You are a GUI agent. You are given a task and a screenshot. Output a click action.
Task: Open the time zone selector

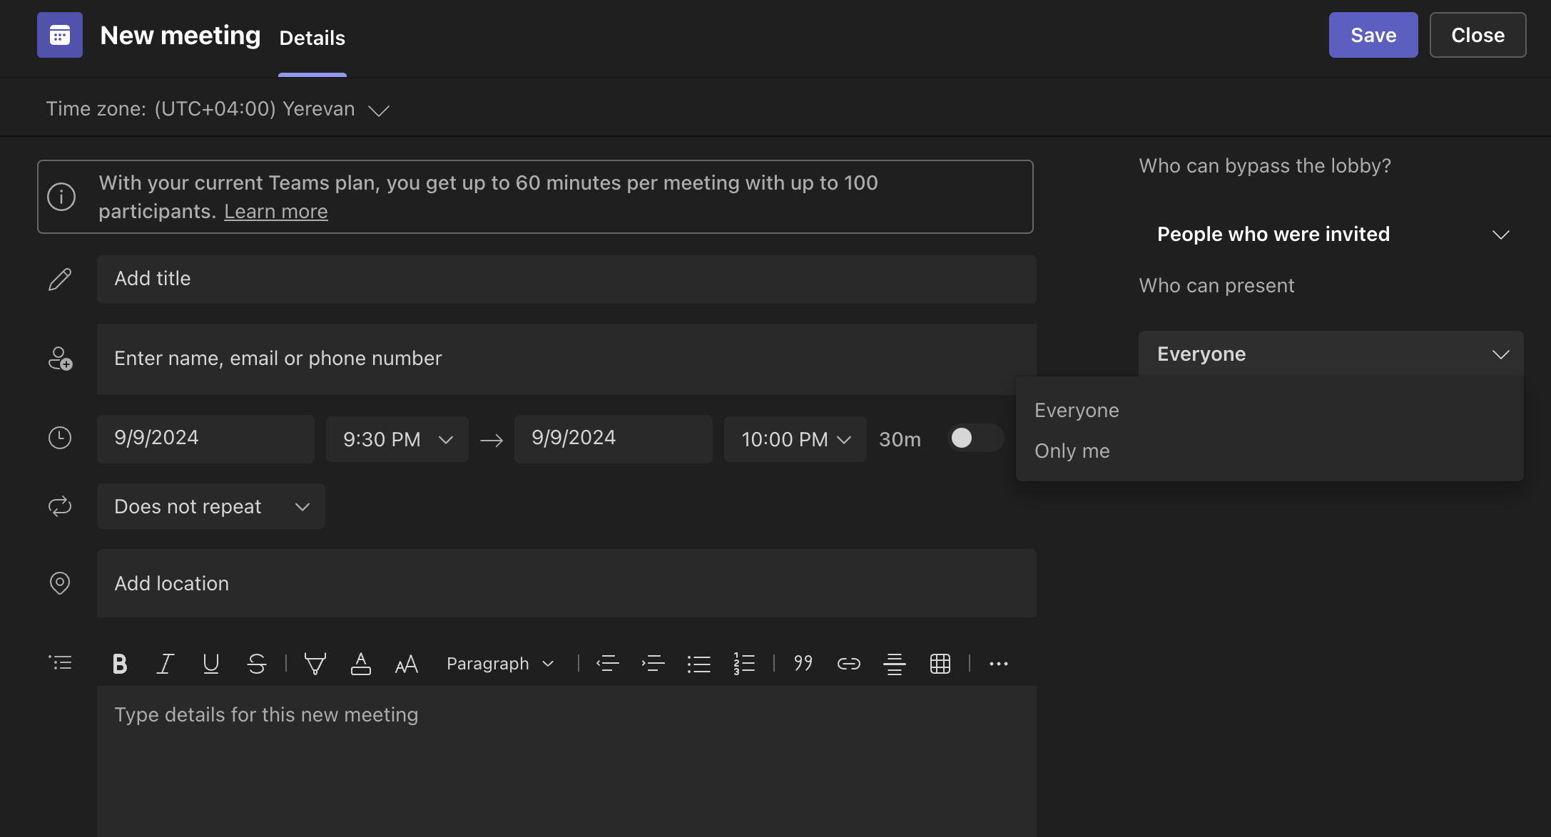click(379, 109)
